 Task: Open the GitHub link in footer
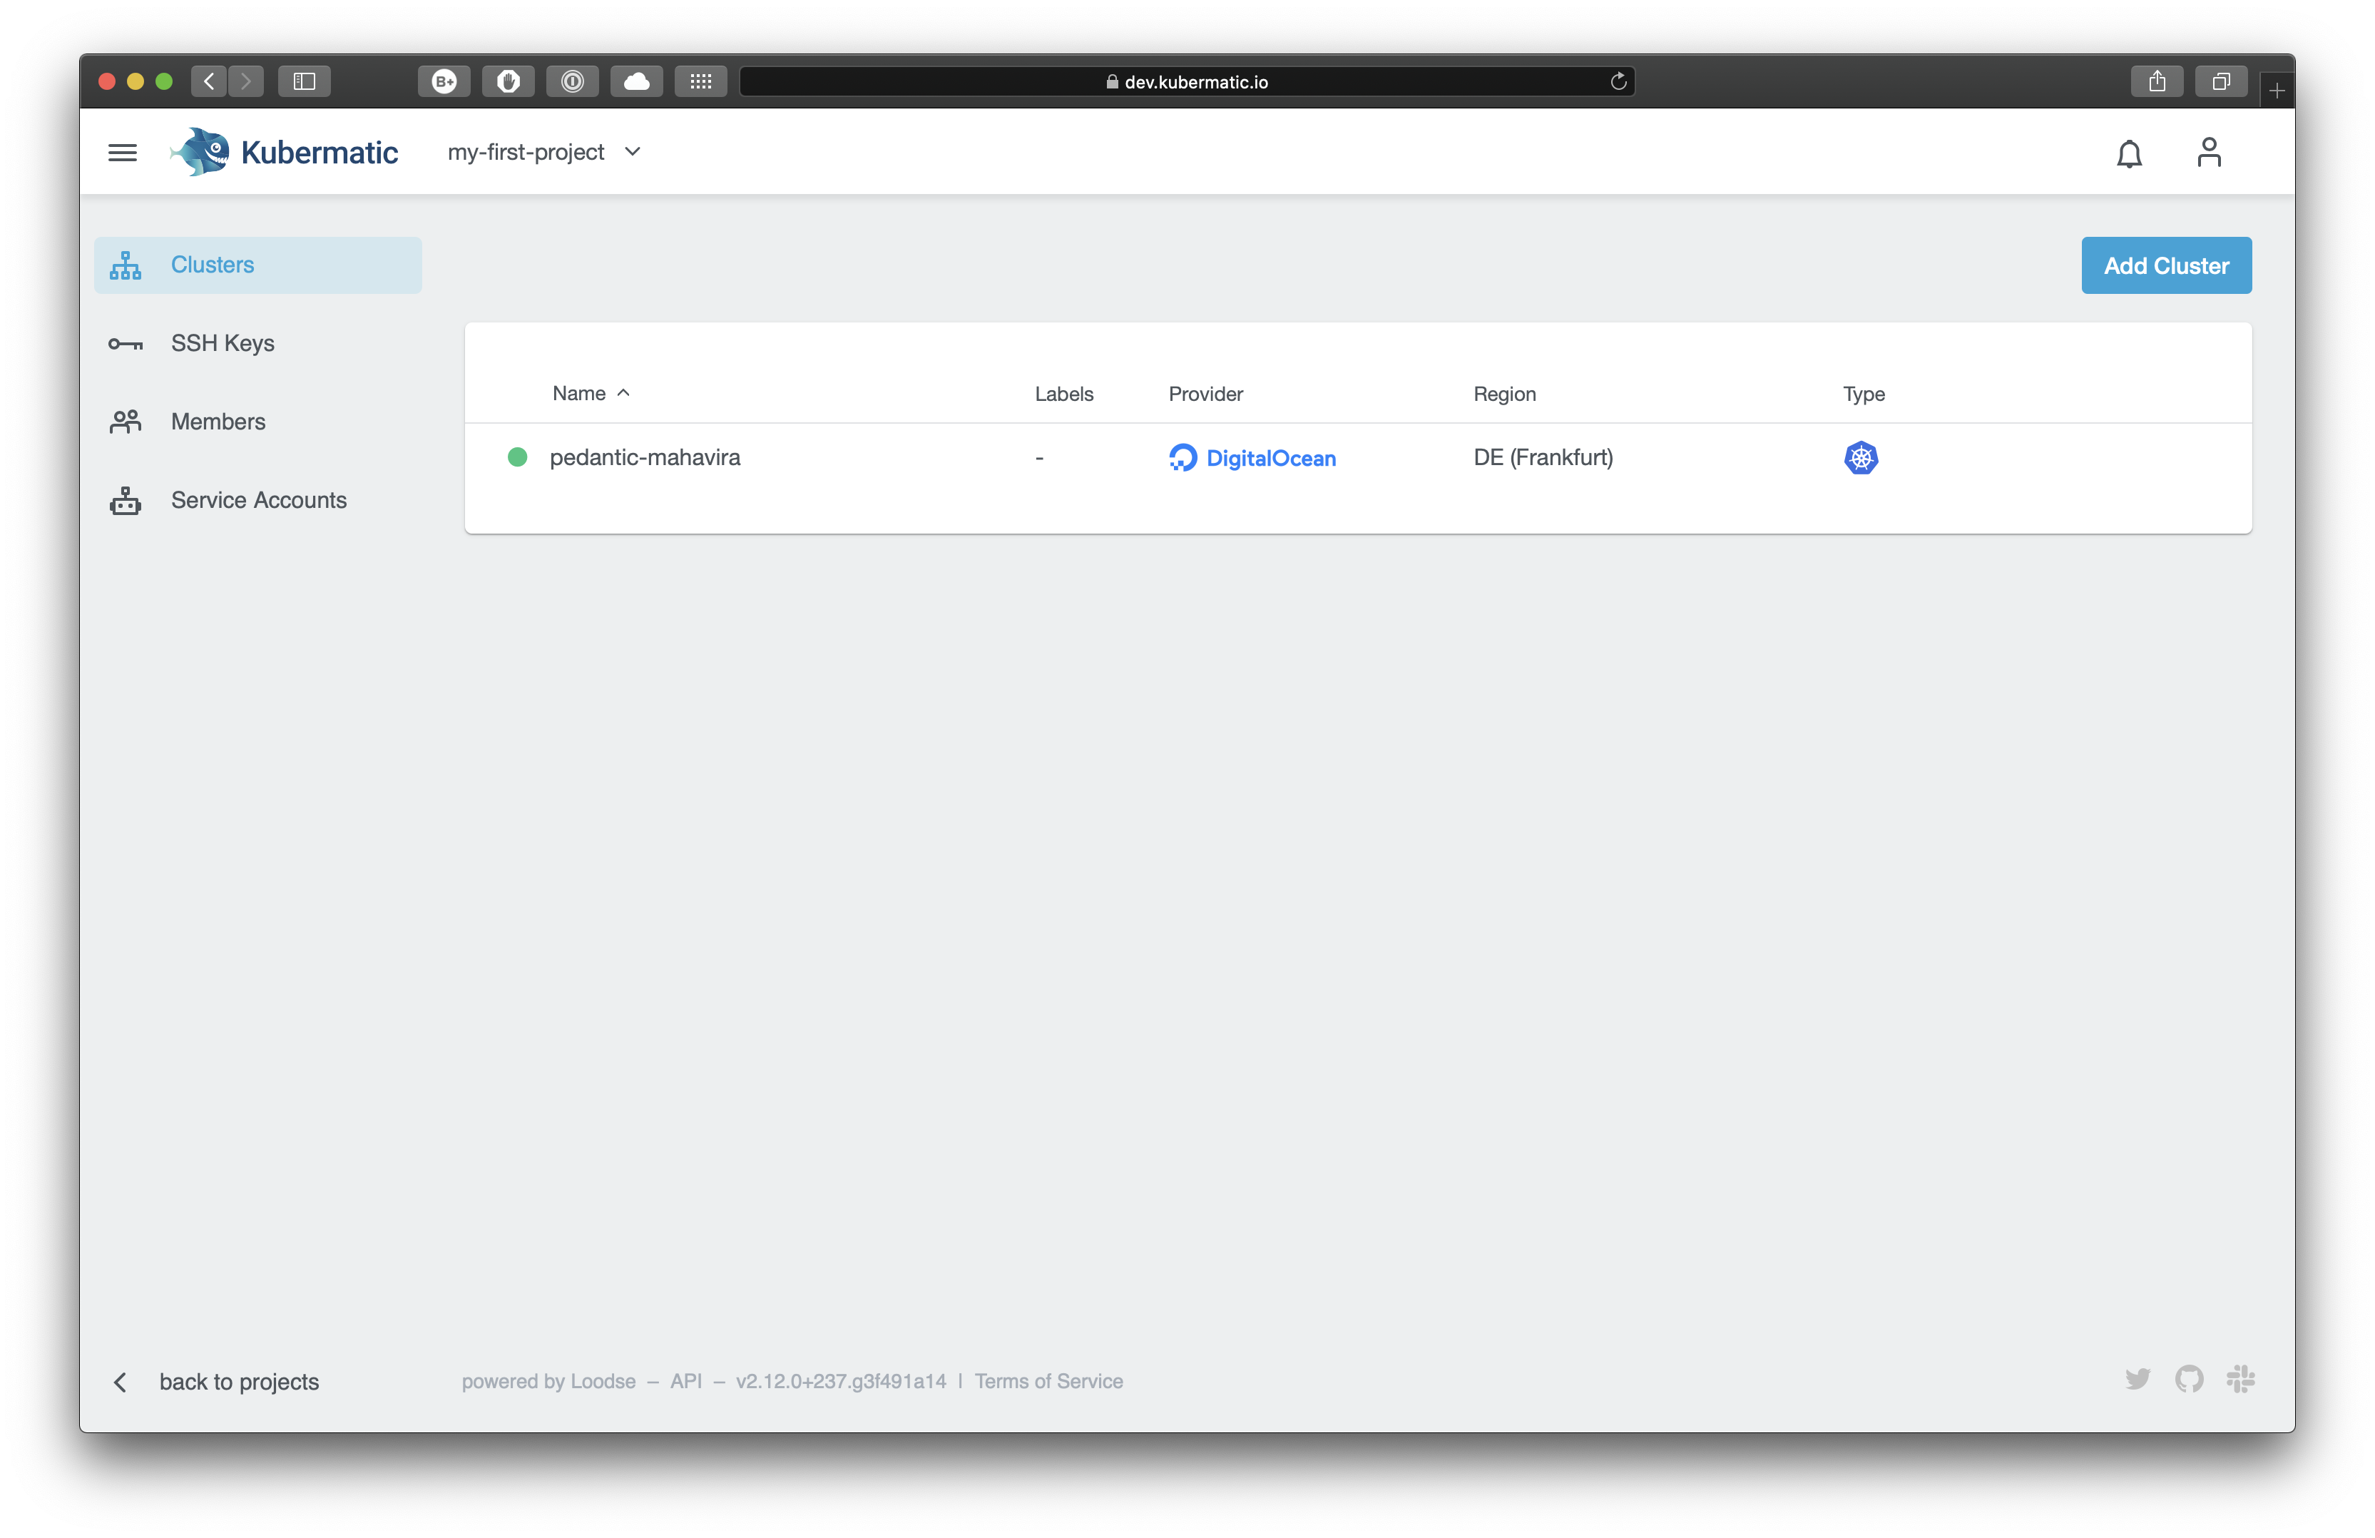[2190, 1380]
